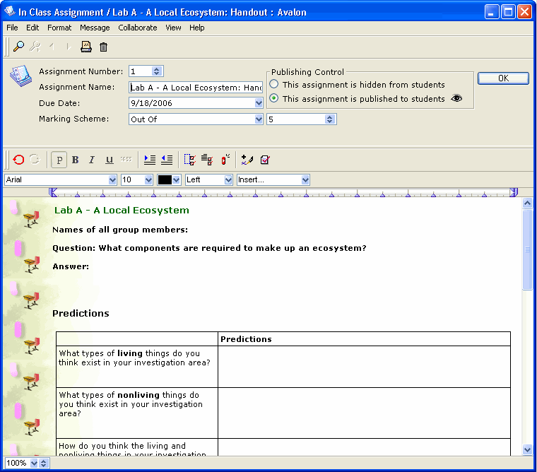
Task: Click the decrease indent icon
Action: click(x=167, y=160)
